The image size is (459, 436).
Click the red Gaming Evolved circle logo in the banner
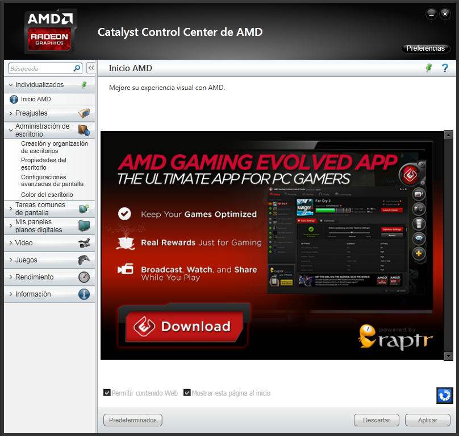[410, 175]
